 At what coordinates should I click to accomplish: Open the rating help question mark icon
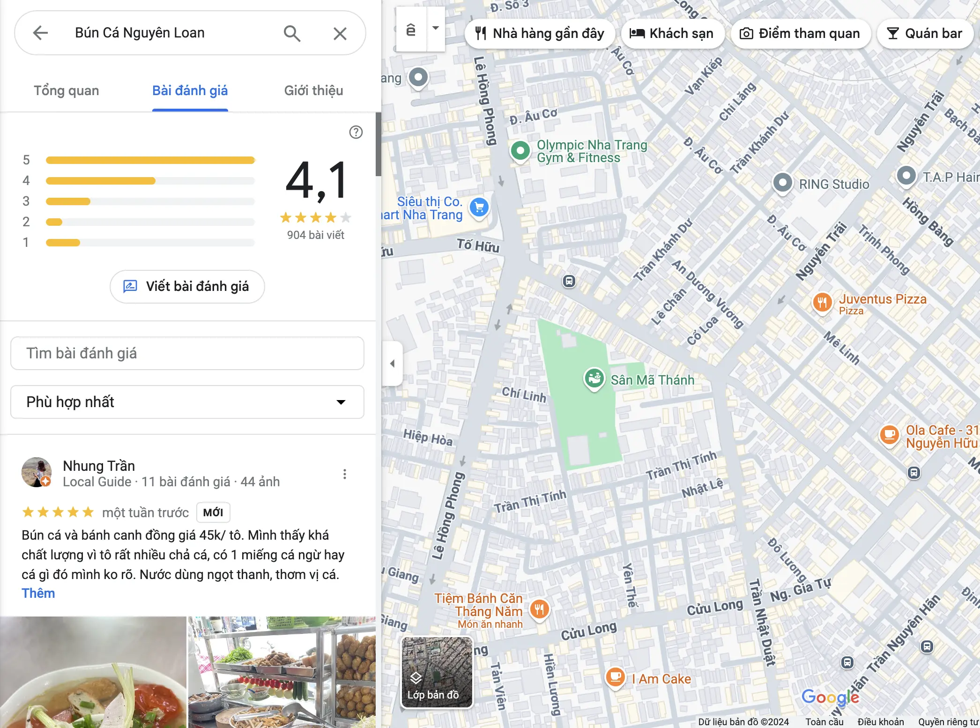pos(356,132)
